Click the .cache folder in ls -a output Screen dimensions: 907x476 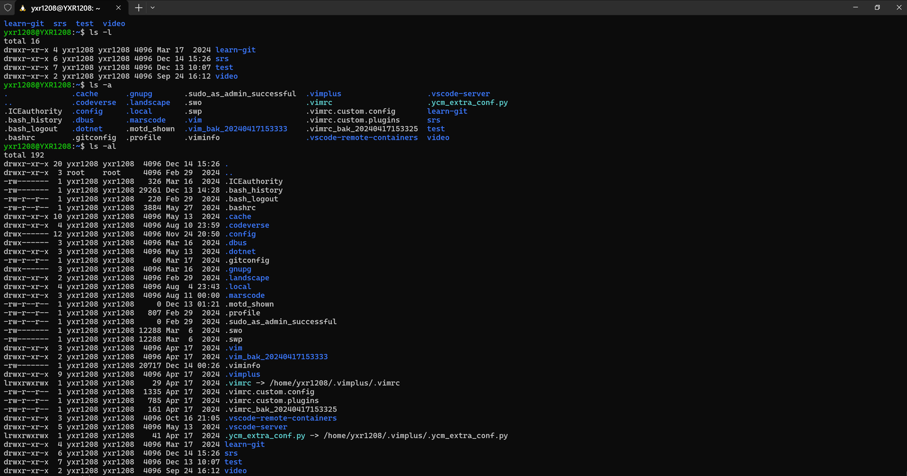(x=86, y=93)
